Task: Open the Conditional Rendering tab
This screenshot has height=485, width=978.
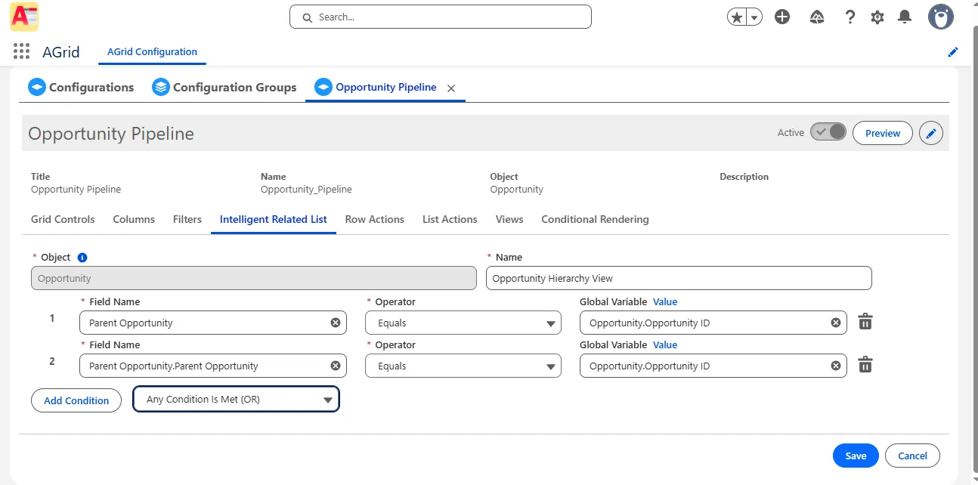Action: pos(595,219)
